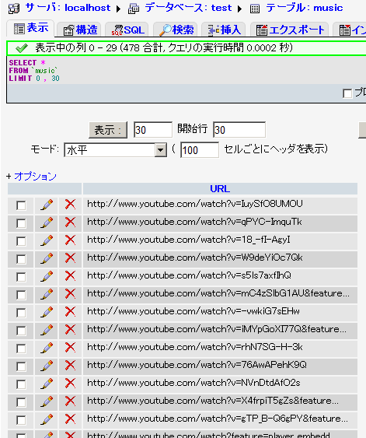
Task: Edit row with URL containing X4frpiT5gZs
Action: point(47,401)
